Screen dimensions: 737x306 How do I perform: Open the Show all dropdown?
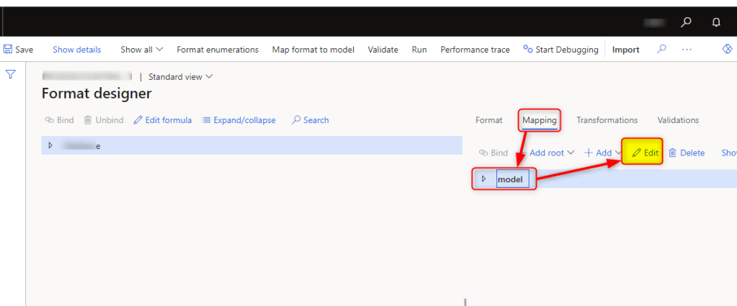pos(141,50)
